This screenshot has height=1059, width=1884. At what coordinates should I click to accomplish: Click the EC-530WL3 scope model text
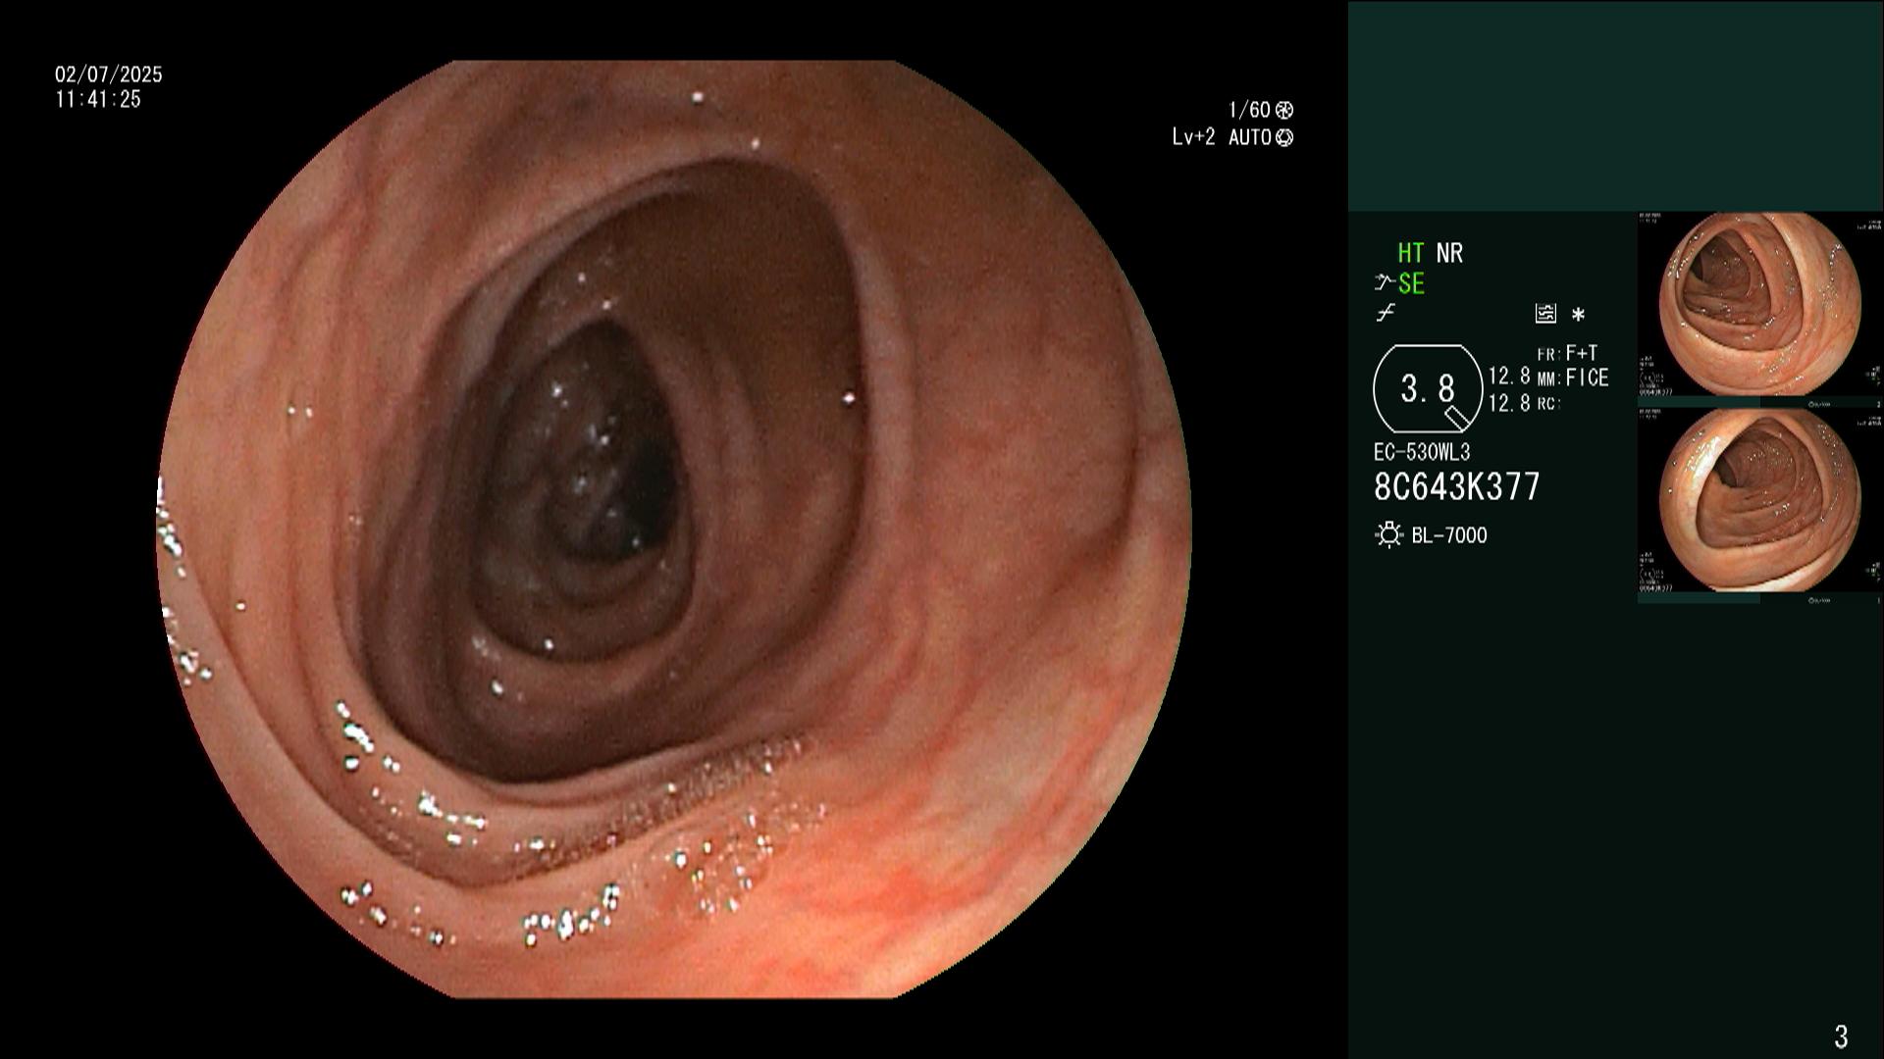point(1422,452)
